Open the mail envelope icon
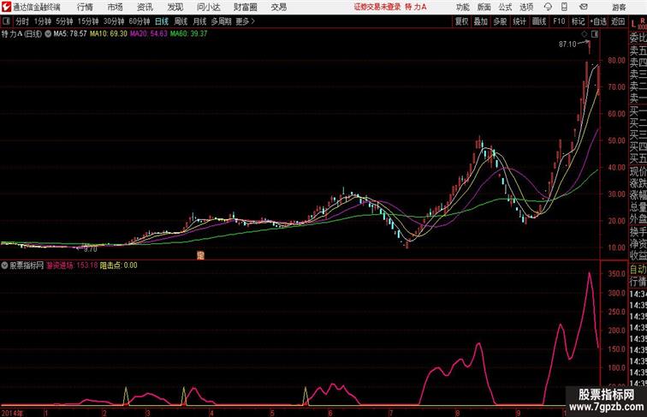The width and height of the screenshot is (647, 417). click(x=584, y=7)
